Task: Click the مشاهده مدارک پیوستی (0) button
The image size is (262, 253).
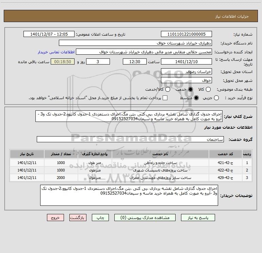Action: [x=145, y=218]
